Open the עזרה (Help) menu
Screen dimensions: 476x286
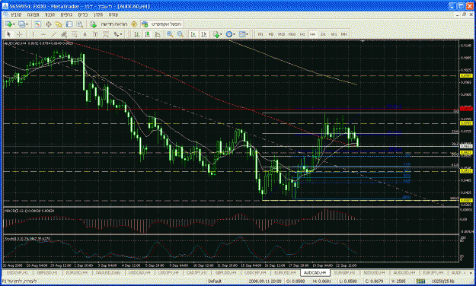(x=113, y=14)
